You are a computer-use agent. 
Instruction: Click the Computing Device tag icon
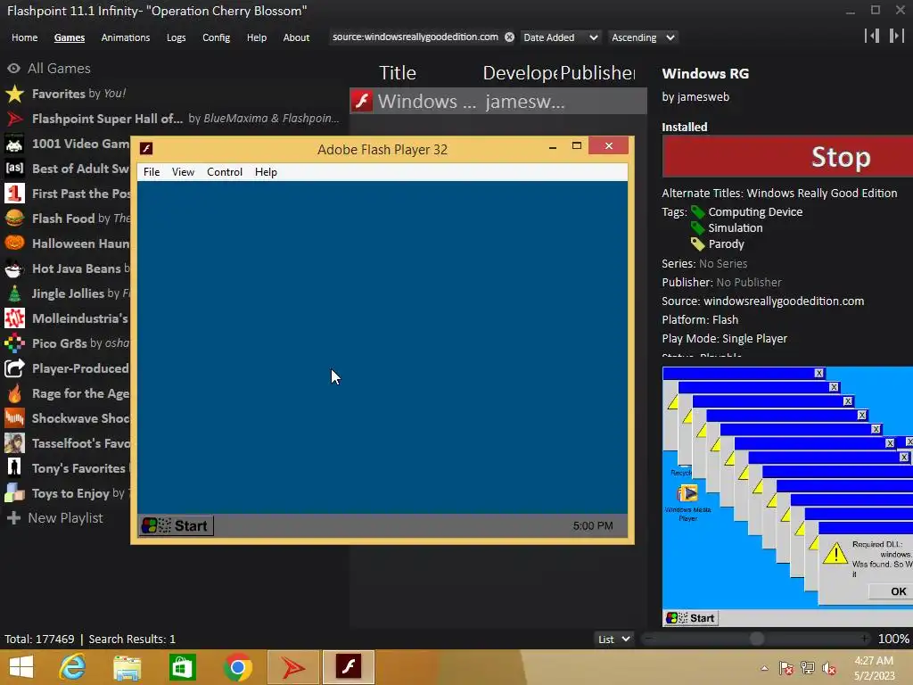tap(697, 212)
